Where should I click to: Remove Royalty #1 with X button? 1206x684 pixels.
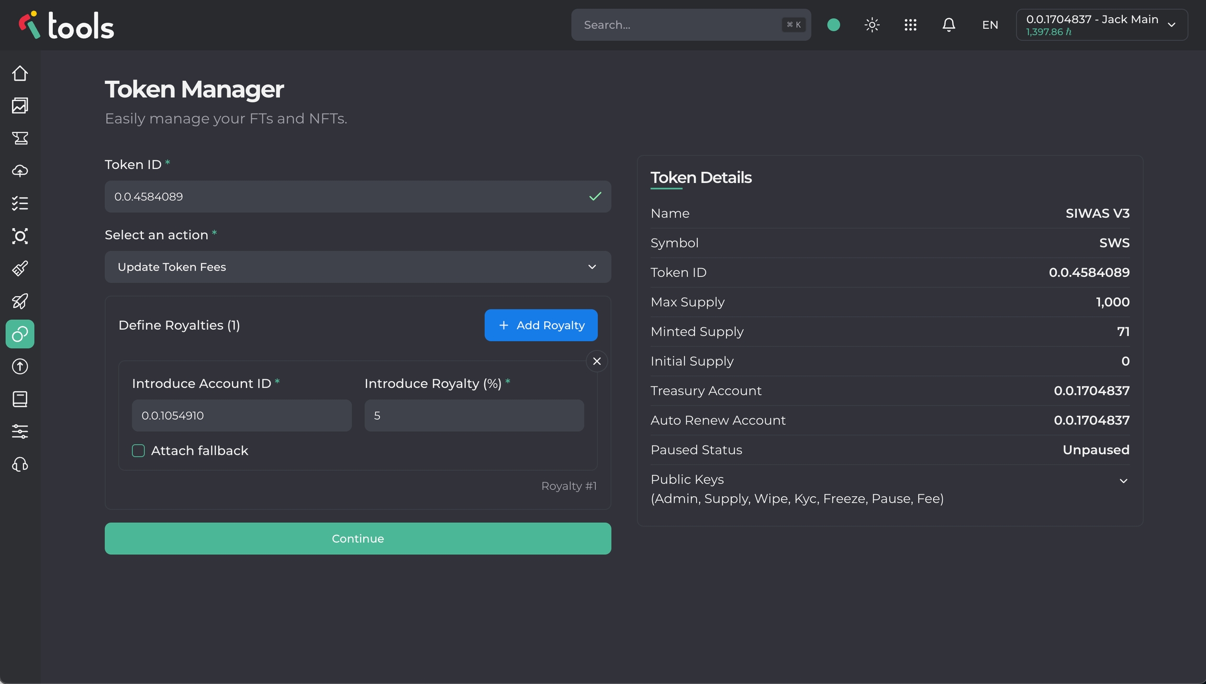tap(597, 361)
